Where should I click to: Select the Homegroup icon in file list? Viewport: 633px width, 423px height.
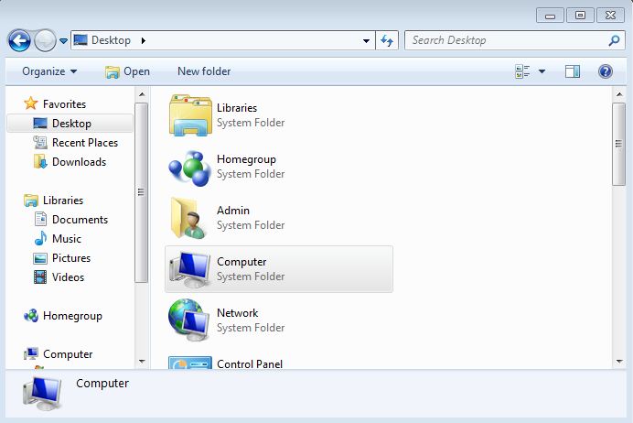[x=190, y=167]
